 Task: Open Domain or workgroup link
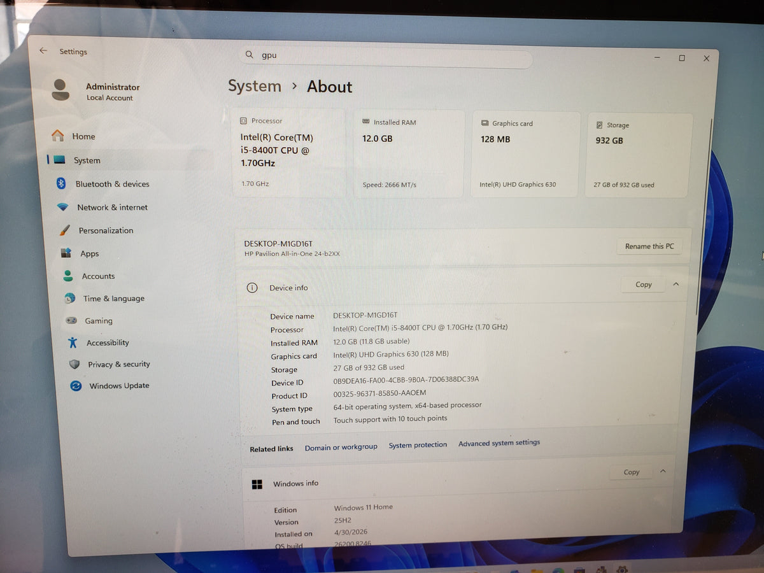pyautogui.click(x=341, y=447)
